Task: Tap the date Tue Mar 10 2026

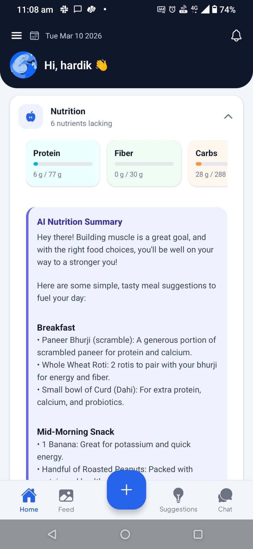Action: (x=74, y=36)
